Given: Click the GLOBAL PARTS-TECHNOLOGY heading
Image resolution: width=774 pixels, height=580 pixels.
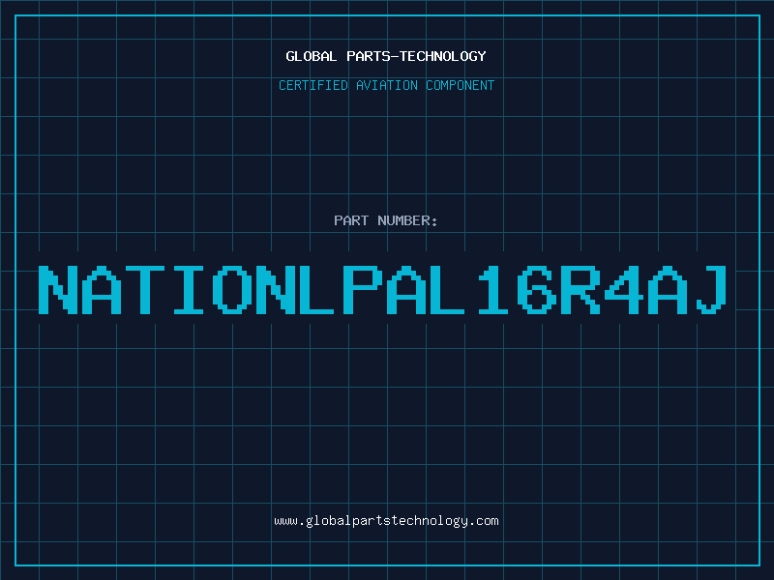Looking at the screenshot, I should coord(386,56).
